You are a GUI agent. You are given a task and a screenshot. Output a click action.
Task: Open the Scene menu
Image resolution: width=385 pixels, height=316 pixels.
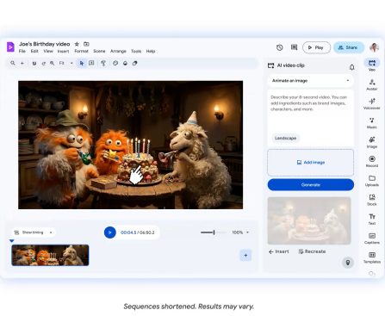(99, 51)
